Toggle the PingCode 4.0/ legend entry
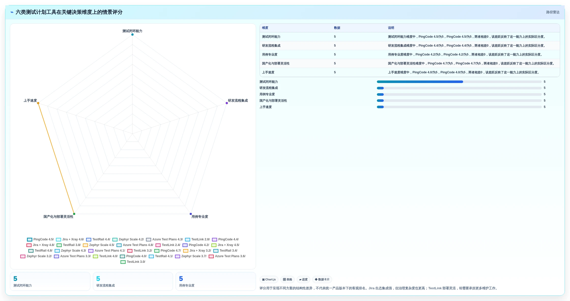The image size is (570, 301). (x=133, y=256)
